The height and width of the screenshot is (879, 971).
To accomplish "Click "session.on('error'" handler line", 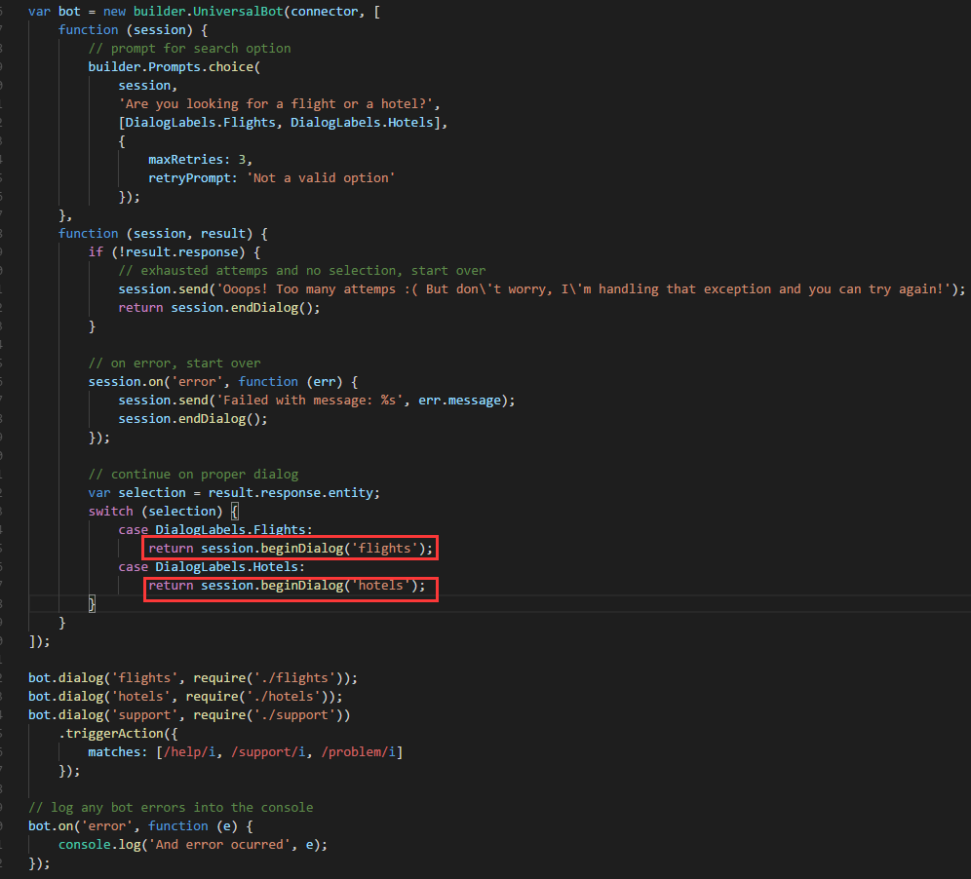I will [x=223, y=382].
